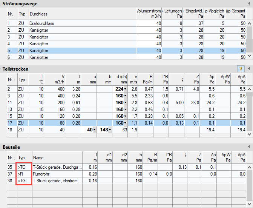
Task: Open width dropdown 40 in Teilstrecke 18
Action: pyautogui.click(x=94, y=130)
